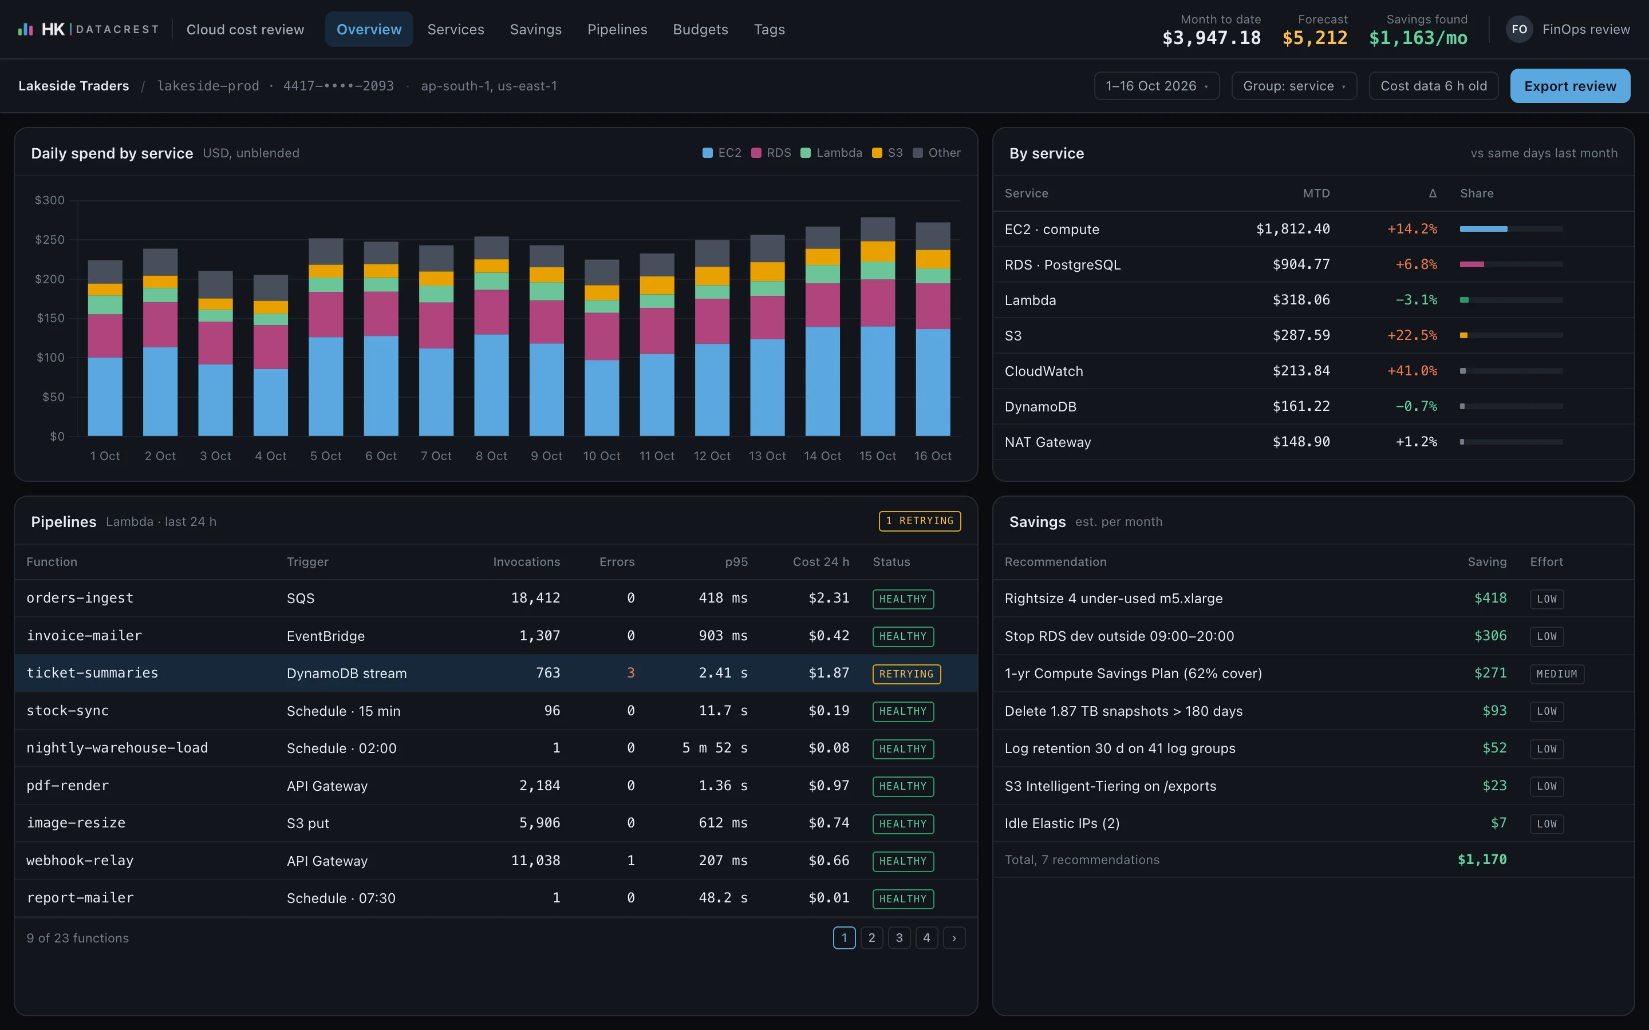Click the orders-ingest function name
This screenshot has height=1030, width=1649.
coord(80,598)
